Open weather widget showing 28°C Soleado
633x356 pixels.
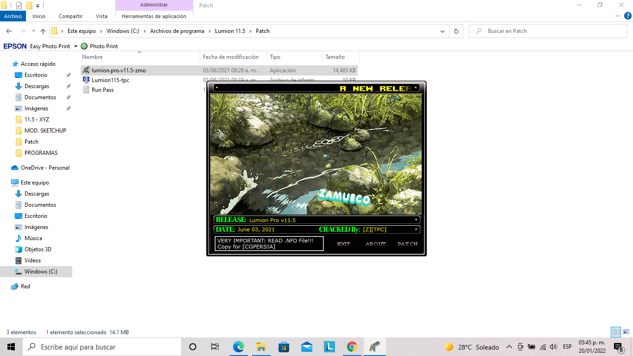pyautogui.click(x=472, y=347)
